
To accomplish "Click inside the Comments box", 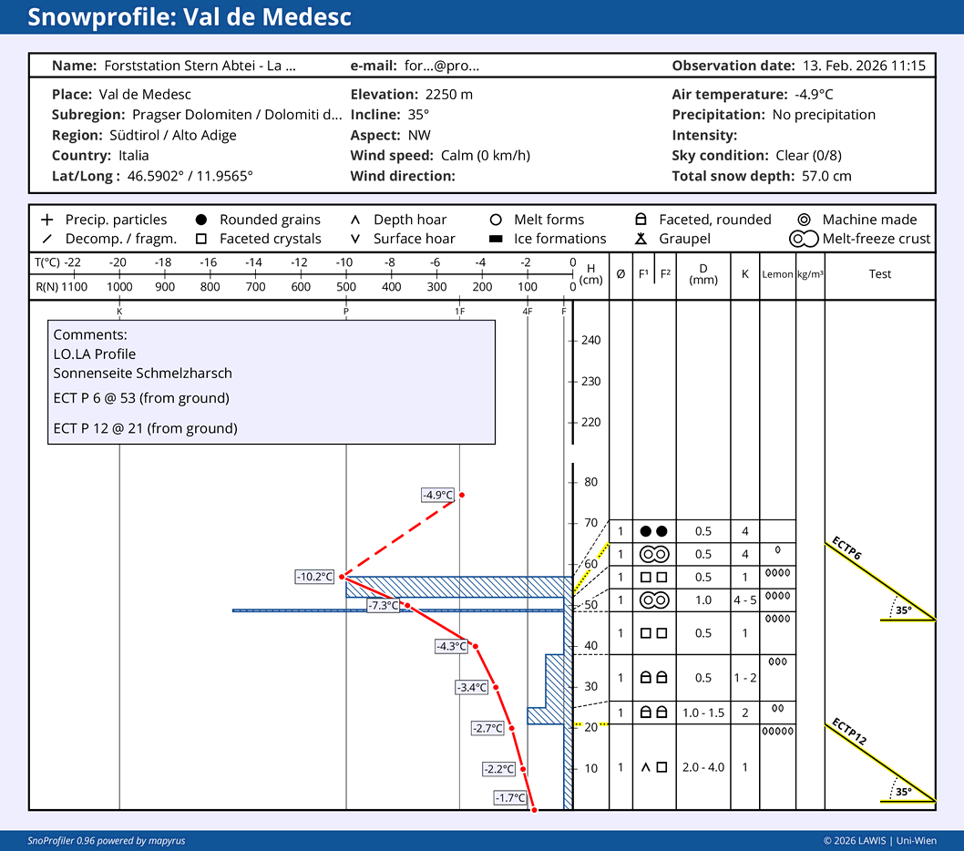I will tap(272, 382).
